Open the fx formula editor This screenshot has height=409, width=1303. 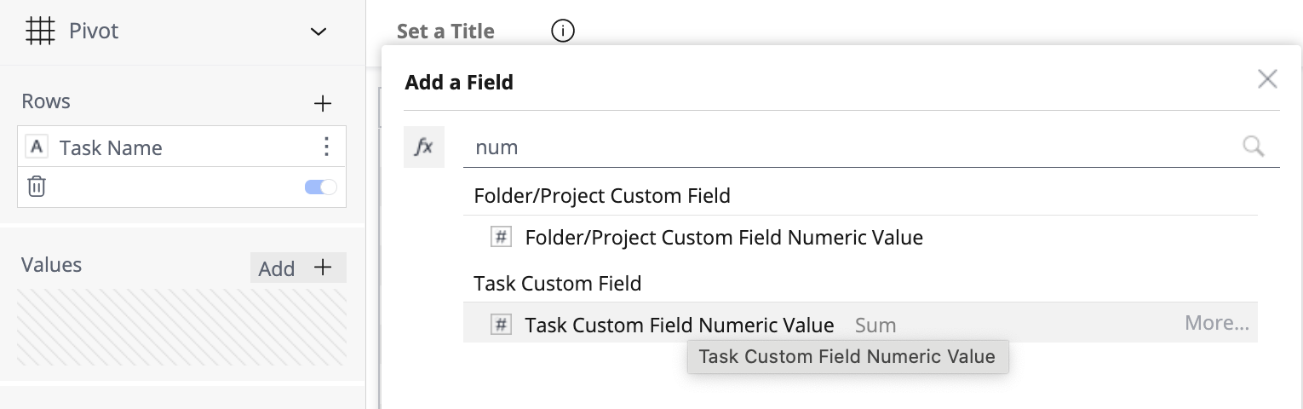click(424, 147)
